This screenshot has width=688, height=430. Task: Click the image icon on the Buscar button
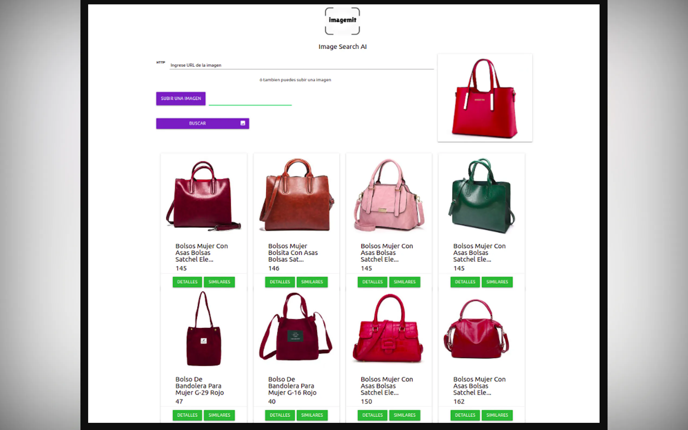243,123
